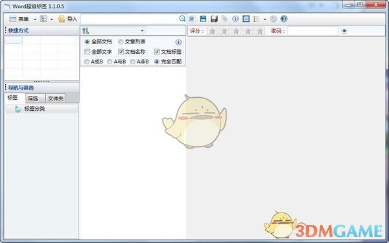Select the 完全匹配 radio option
The image size is (389, 243).
pyautogui.click(x=168, y=62)
